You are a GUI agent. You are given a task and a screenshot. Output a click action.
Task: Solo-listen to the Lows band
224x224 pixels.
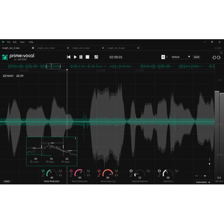31,162
